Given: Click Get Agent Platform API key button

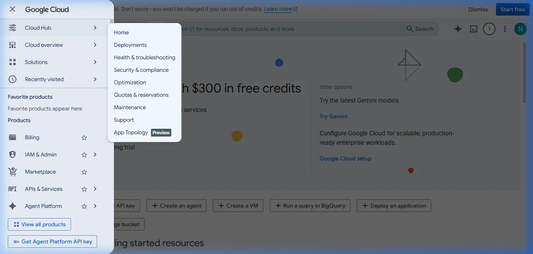Looking at the screenshot, I should tap(52, 242).
